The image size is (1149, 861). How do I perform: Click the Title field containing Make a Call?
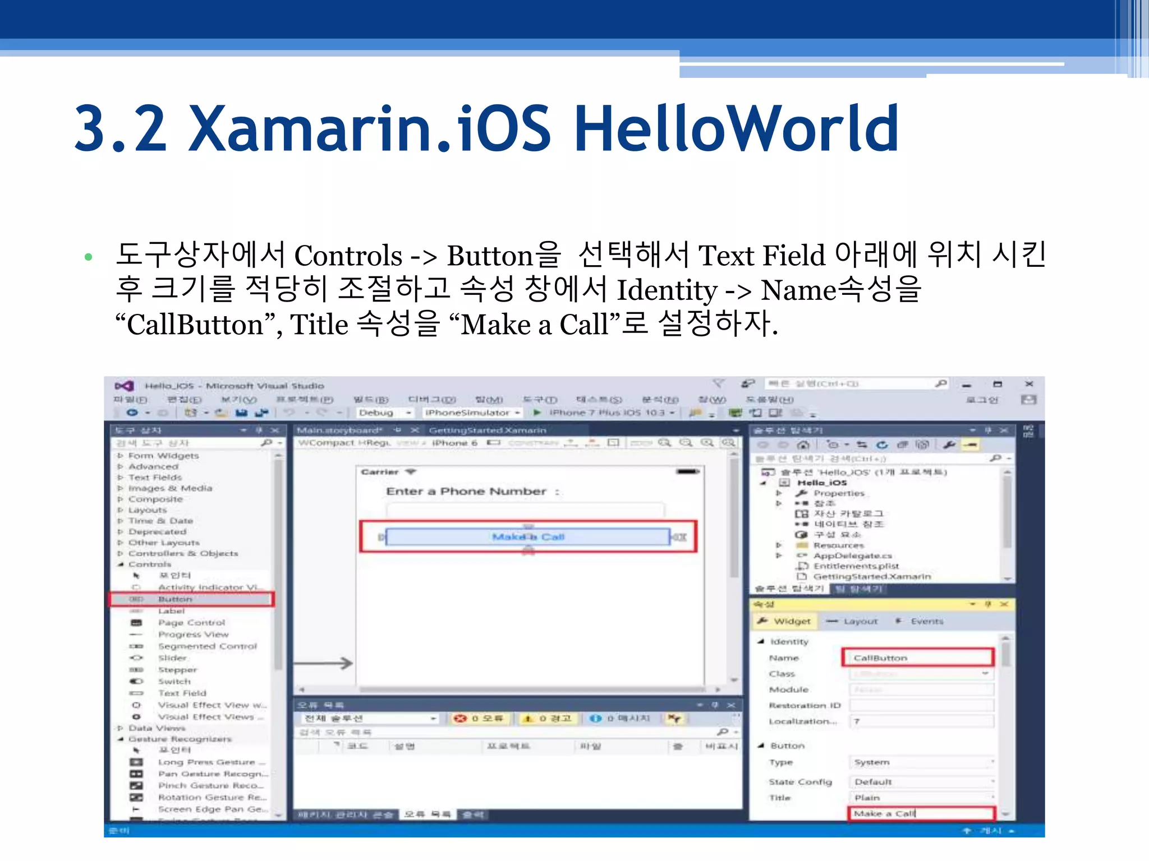point(922,813)
